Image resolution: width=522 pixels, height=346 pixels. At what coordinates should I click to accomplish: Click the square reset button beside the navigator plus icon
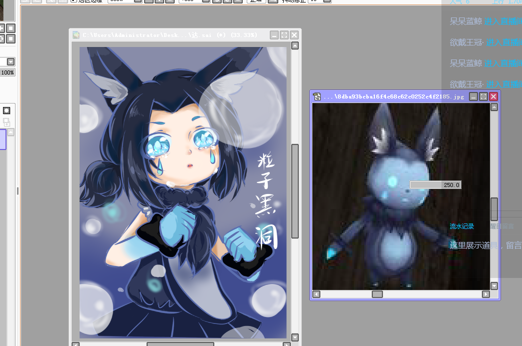11,28
